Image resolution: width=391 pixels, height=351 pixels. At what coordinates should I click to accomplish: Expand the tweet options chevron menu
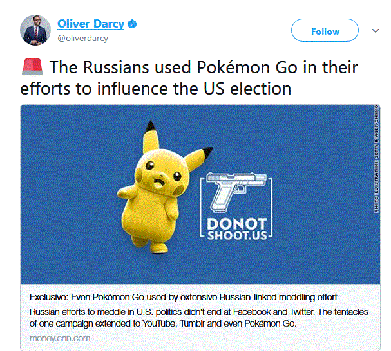point(376,30)
